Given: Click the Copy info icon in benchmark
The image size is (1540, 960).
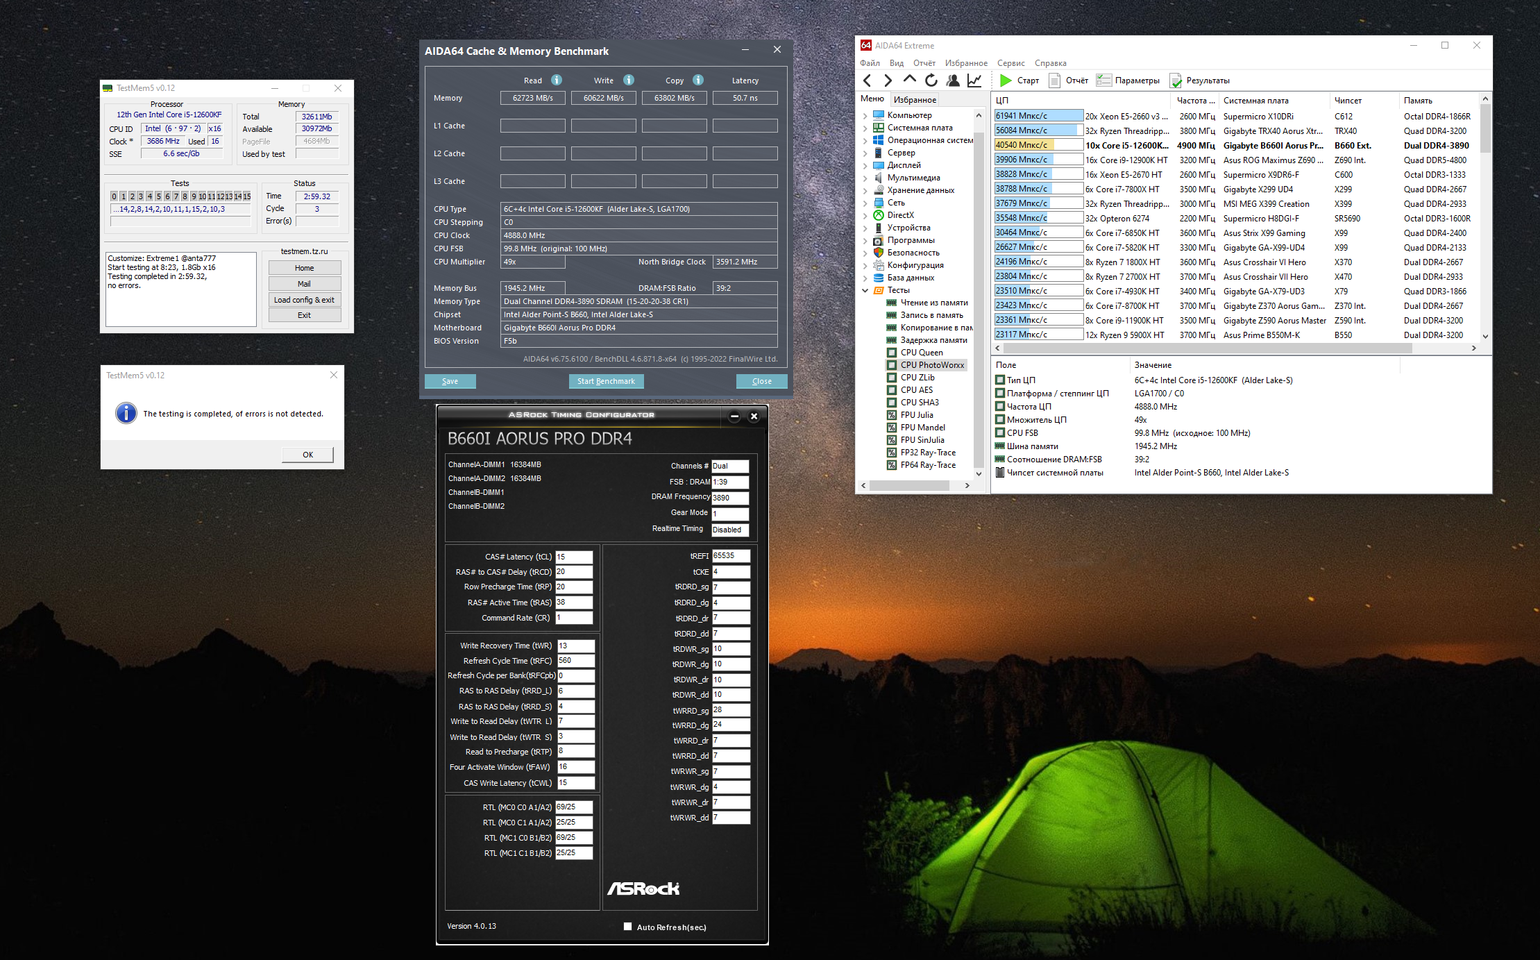Looking at the screenshot, I should point(698,80).
